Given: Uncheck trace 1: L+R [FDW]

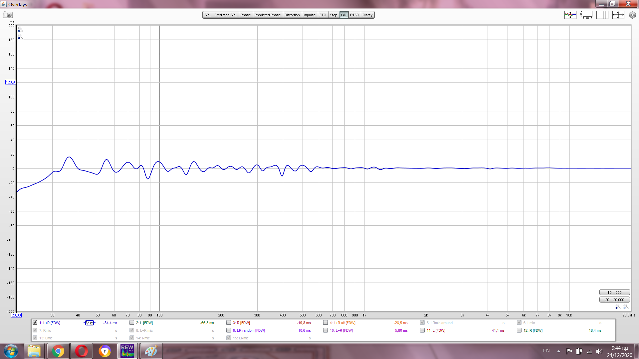Looking at the screenshot, I should 35,323.
